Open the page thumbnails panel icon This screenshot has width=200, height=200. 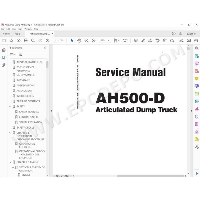point(4,50)
